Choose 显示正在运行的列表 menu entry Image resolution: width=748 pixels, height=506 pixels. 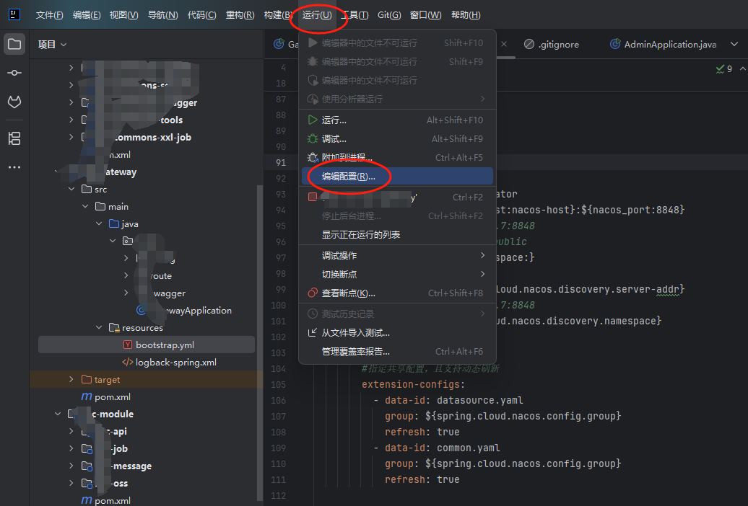(397, 234)
